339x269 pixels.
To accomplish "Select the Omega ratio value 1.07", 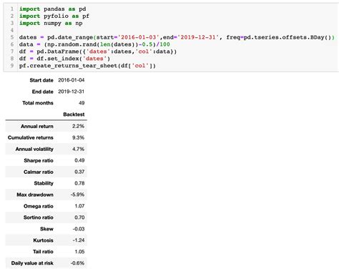I will point(79,206).
